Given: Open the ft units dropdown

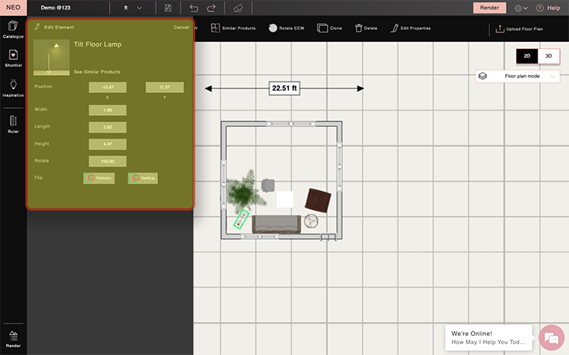Looking at the screenshot, I should (x=133, y=8).
